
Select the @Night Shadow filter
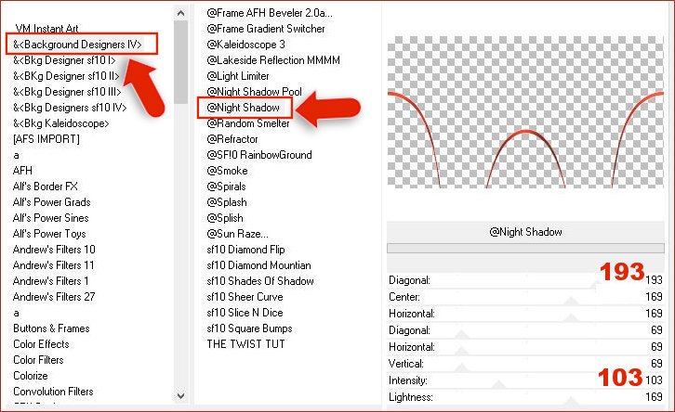click(244, 109)
